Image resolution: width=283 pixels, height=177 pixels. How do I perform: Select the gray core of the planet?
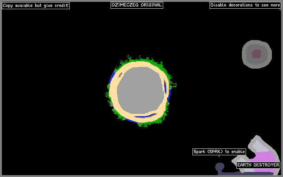click(x=141, y=90)
